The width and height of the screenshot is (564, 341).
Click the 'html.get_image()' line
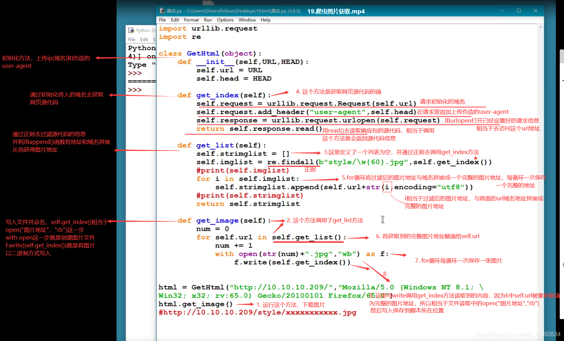pos(196,304)
